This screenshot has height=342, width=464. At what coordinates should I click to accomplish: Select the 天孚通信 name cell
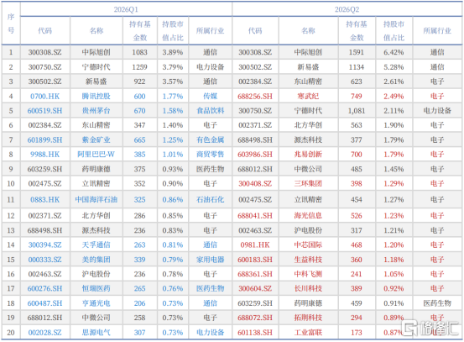(x=96, y=245)
